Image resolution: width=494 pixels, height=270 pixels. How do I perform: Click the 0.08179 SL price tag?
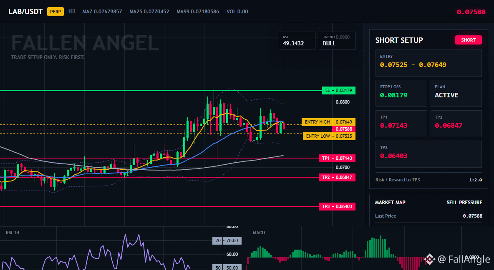[344, 91]
